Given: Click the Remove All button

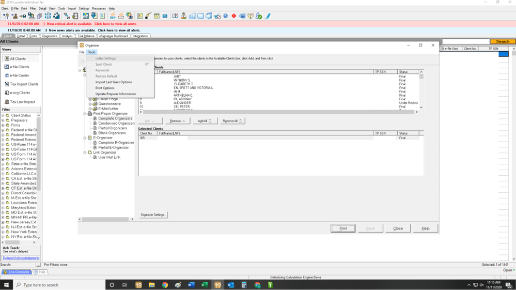Looking at the screenshot, I should click(x=232, y=121).
